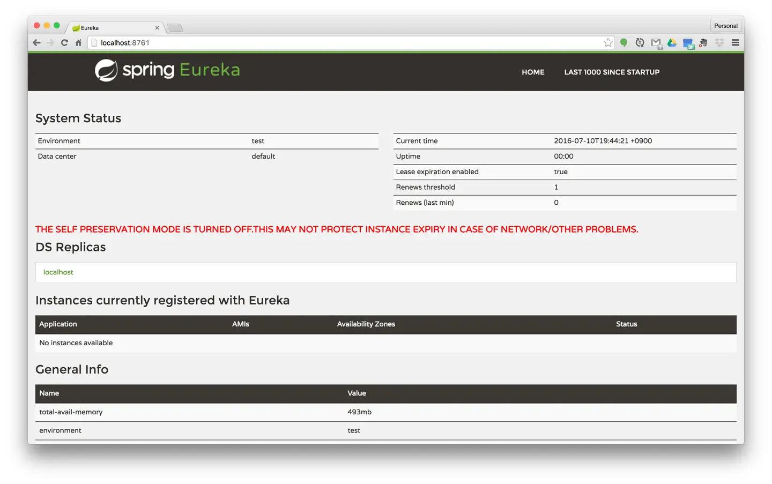Open LAST 1000 SINCE STARTUP page
The image size is (772, 484).
pos(612,72)
